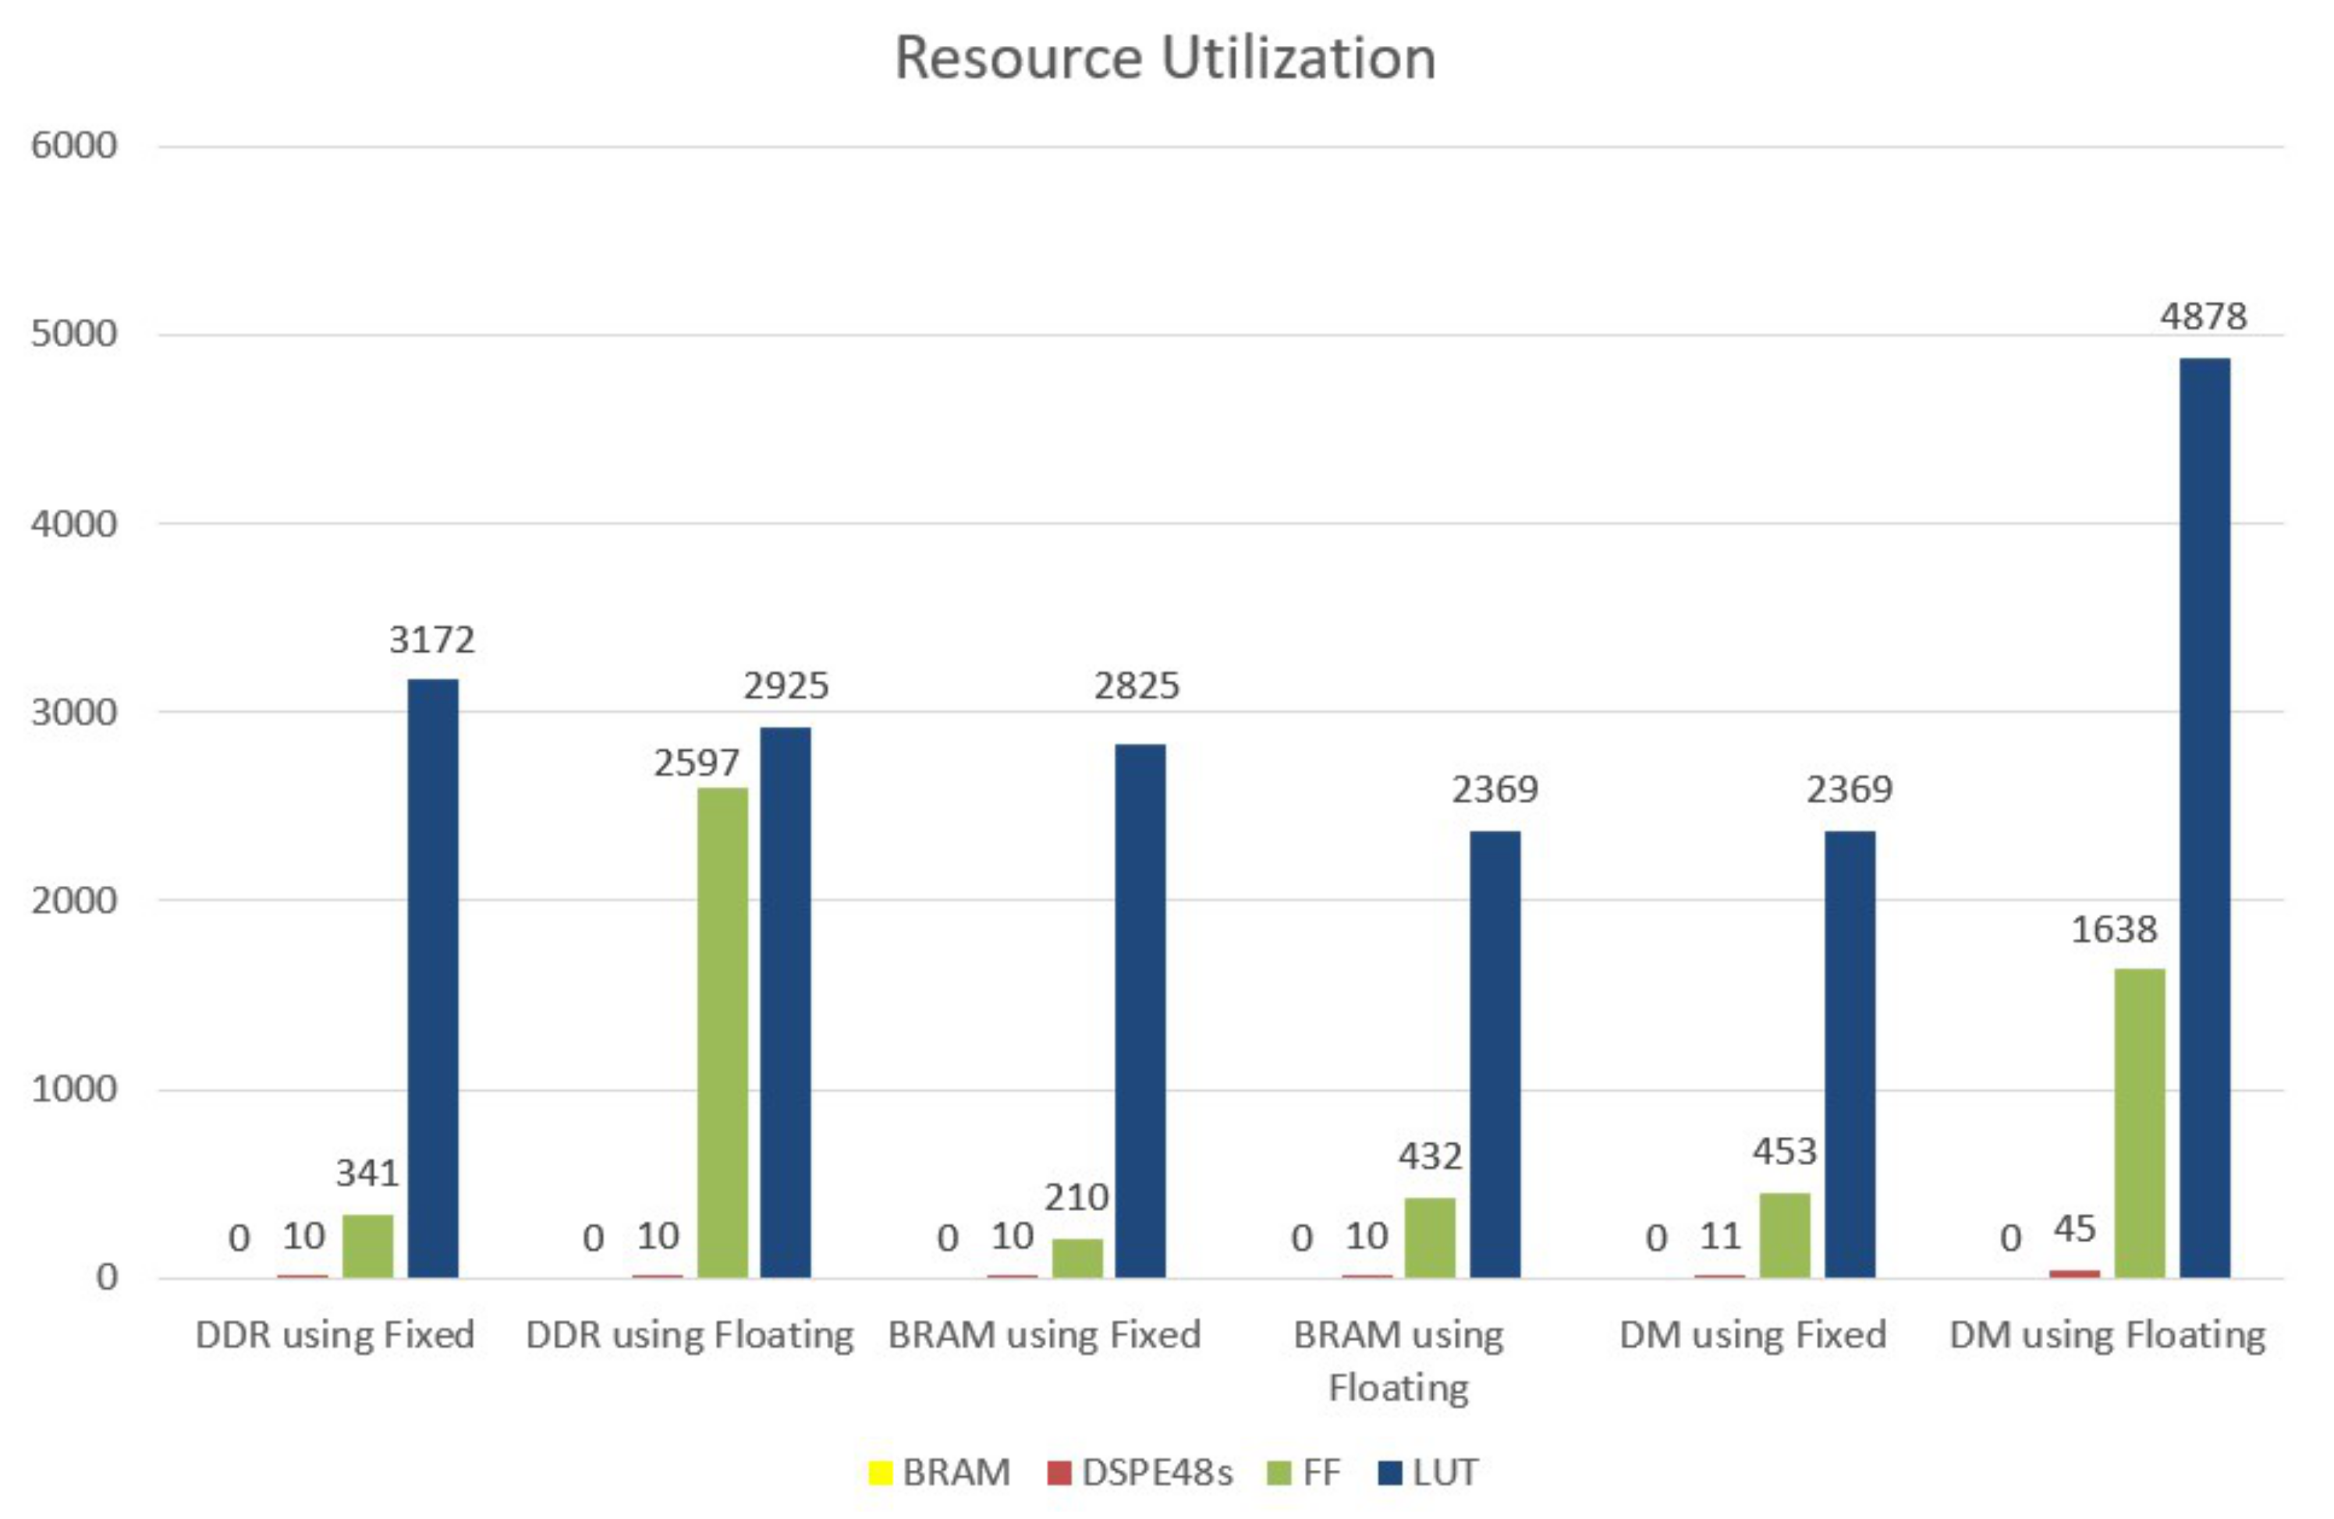Click the green FF legend swatch
2334x1519 pixels.
pos(1279,1473)
